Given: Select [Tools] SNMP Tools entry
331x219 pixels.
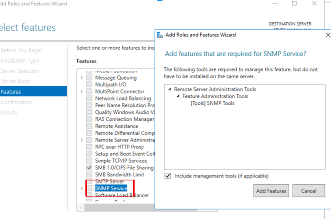Looking at the screenshot, I should (213, 103).
